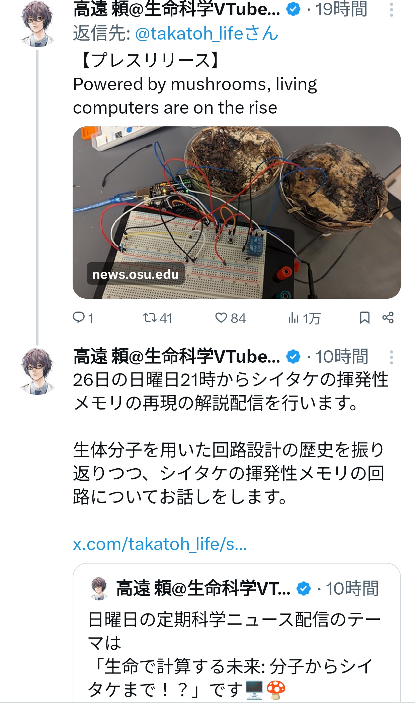Like the tweet with 84 hearts
The height and width of the screenshot is (706, 415).
[x=221, y=317]
